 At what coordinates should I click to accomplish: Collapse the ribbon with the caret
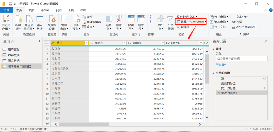pos(266,10)
